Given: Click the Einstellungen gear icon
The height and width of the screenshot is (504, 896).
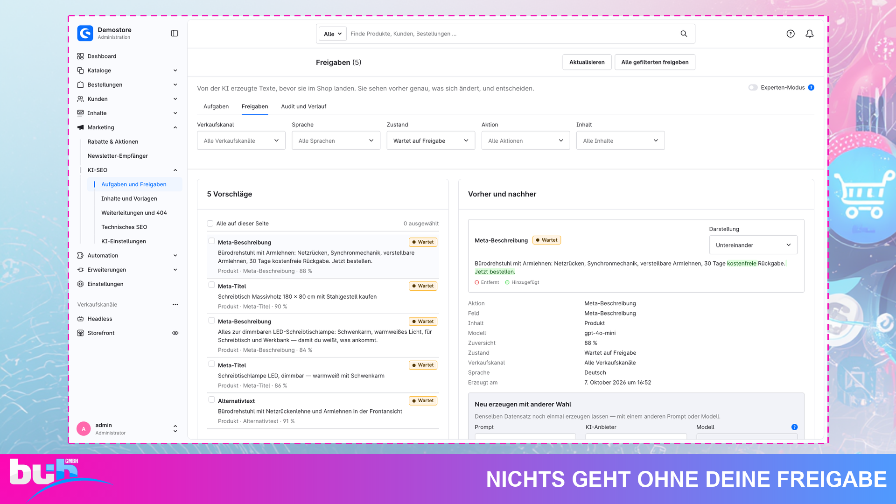Looking at the screenshot, I should point(80,284).
